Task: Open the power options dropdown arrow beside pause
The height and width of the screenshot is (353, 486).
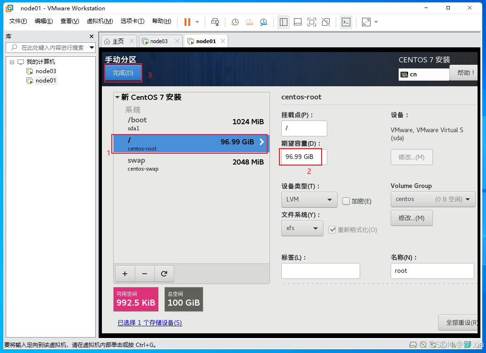Action: [x=197, y=22]
